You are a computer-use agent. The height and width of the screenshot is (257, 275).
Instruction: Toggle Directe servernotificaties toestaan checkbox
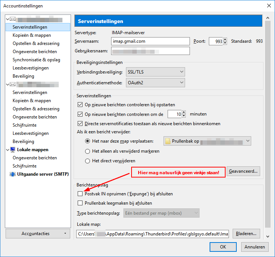[80, 124]
